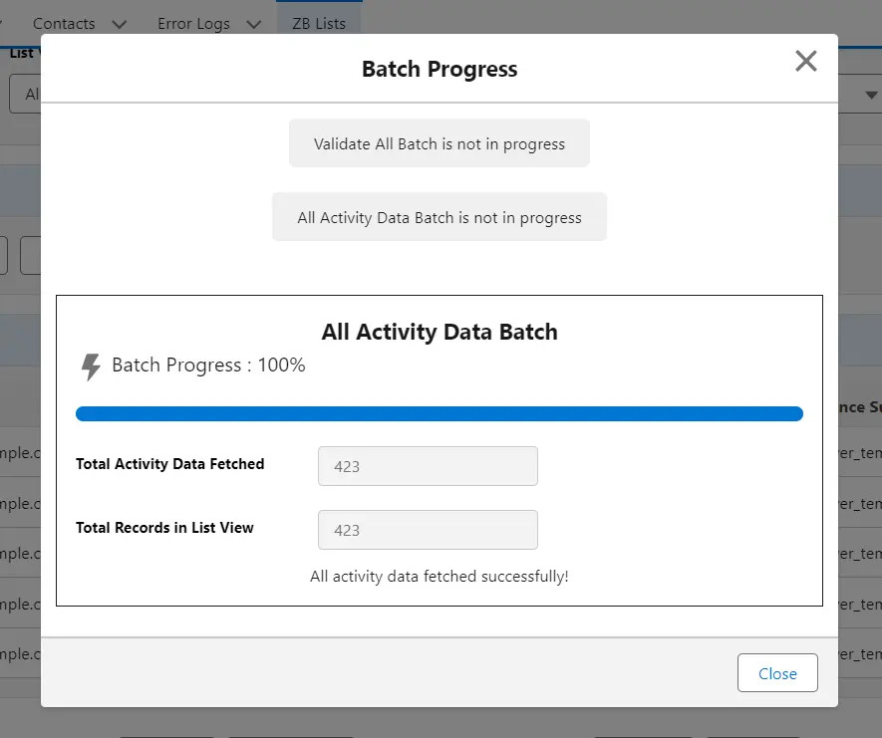Select the Total Records in List View field

pyautogui.click(x=428, y=529)
